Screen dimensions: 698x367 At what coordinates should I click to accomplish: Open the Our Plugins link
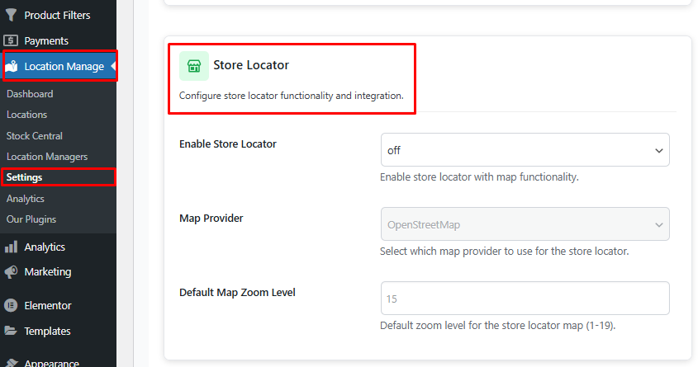pos(31,219)
